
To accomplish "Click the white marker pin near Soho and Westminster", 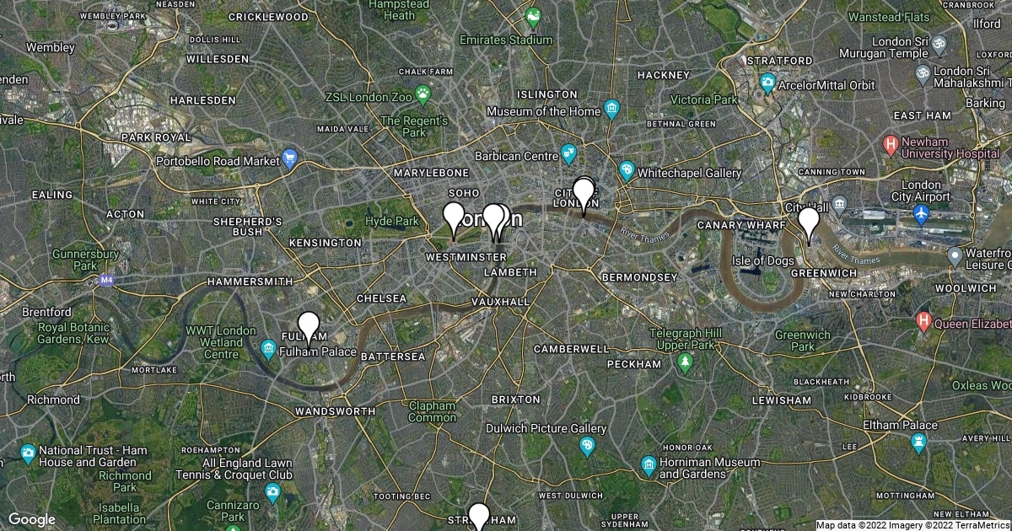I will click(454, 217).
